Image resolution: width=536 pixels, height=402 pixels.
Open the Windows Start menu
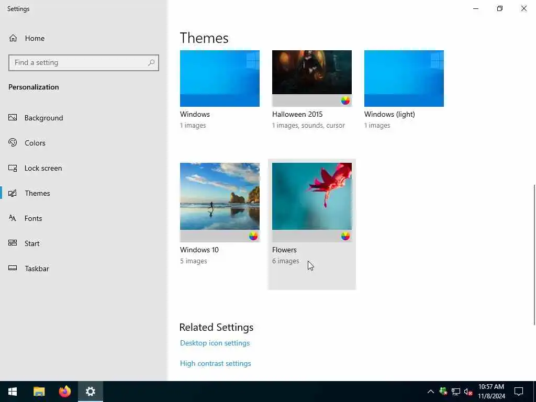tap(13, 392)
